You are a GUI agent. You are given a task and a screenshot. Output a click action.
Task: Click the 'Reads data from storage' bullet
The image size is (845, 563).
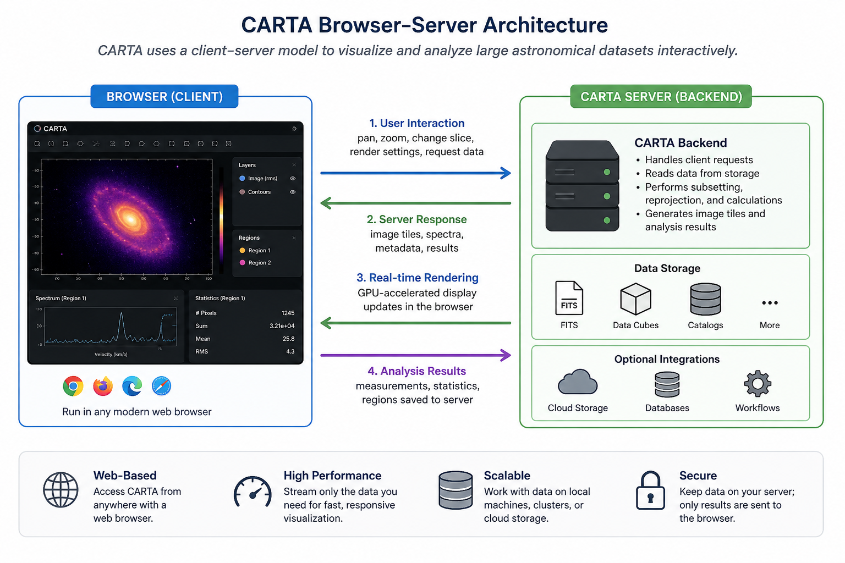pyautogui.click(x=703, y=174)
